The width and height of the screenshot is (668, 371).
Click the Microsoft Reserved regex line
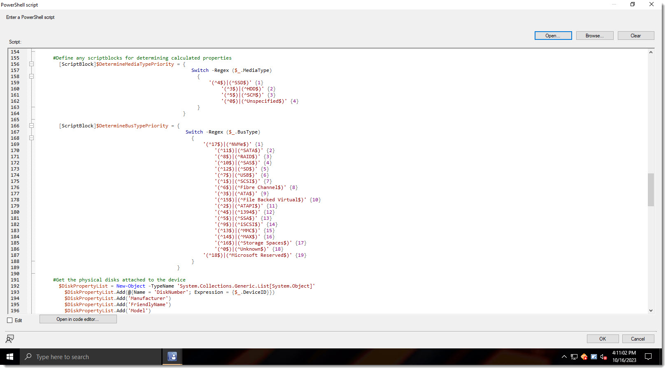click(x=255, y=255)
